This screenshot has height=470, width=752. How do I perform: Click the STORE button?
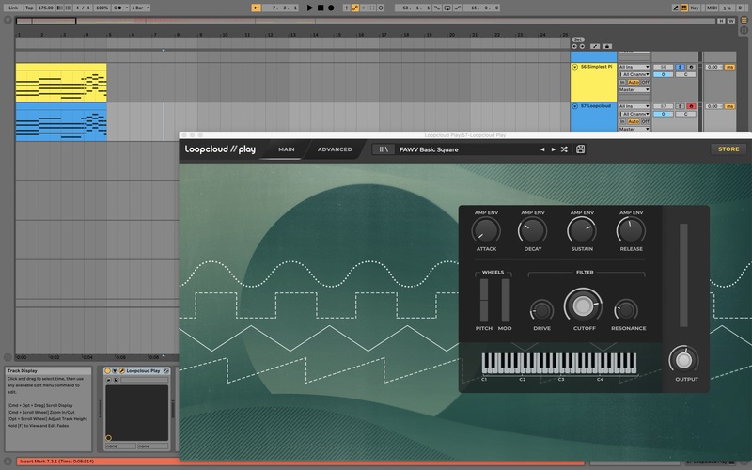(x=728, y=149)
